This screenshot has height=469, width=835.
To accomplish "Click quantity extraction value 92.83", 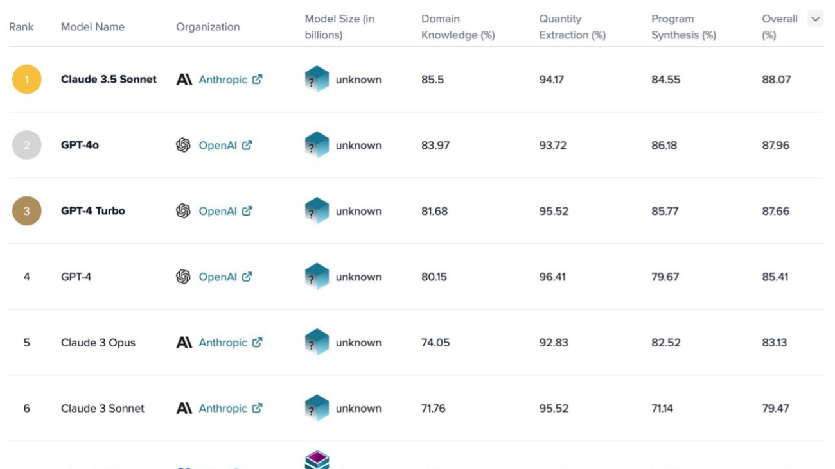I will 554,343.
